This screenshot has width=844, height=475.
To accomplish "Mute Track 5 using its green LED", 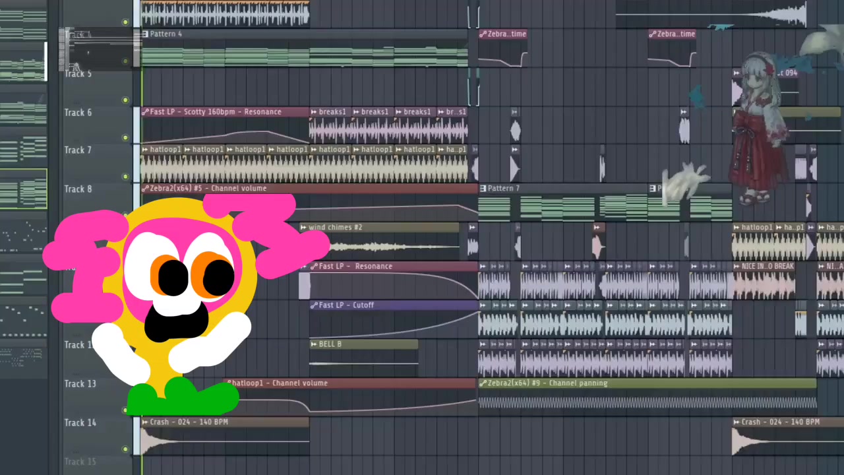I will (x=125, y=100).
